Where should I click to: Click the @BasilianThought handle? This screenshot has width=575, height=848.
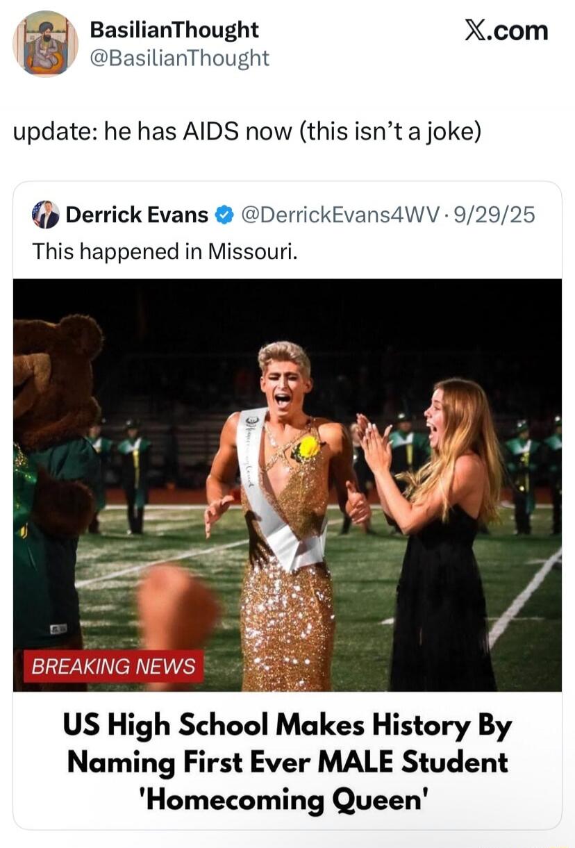coord(180,58)
